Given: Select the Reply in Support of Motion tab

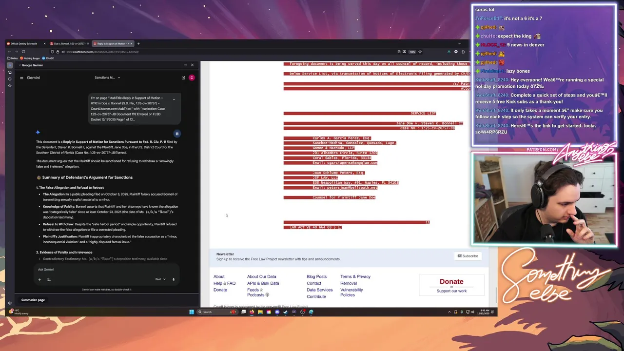Looking at the screenshot, I should pyautogui.click(x=113, y=44).
